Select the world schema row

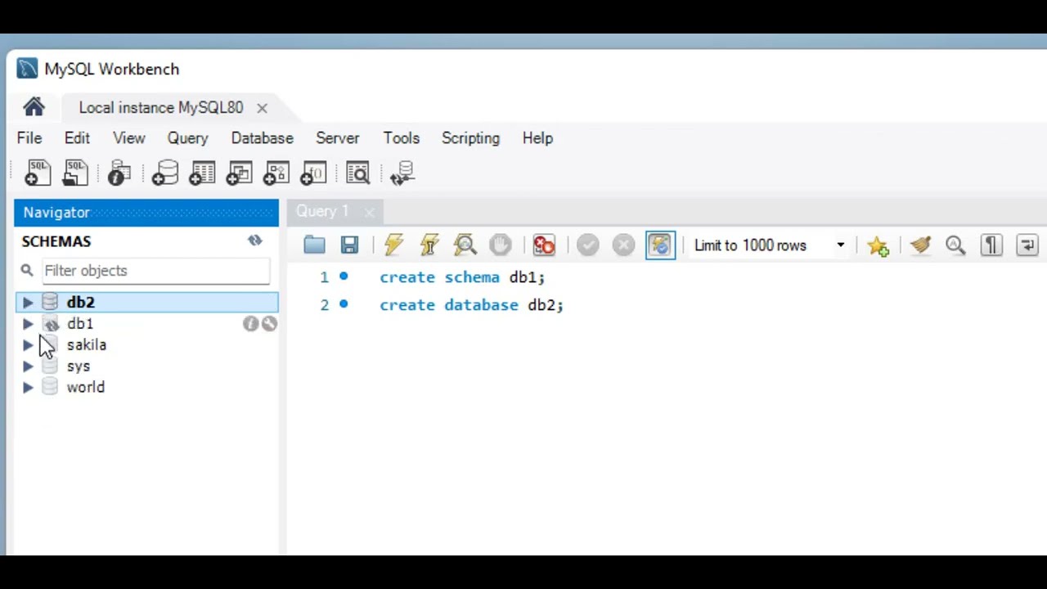pyautogui.click(x=147, y=388)
